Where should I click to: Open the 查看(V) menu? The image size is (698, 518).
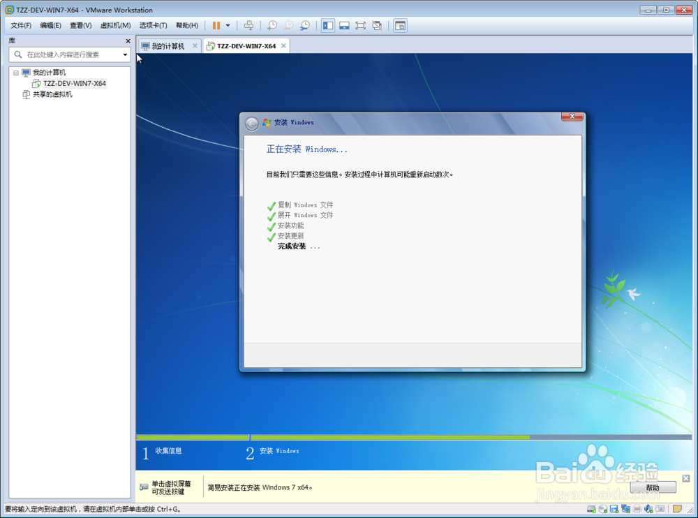point(80,25)
